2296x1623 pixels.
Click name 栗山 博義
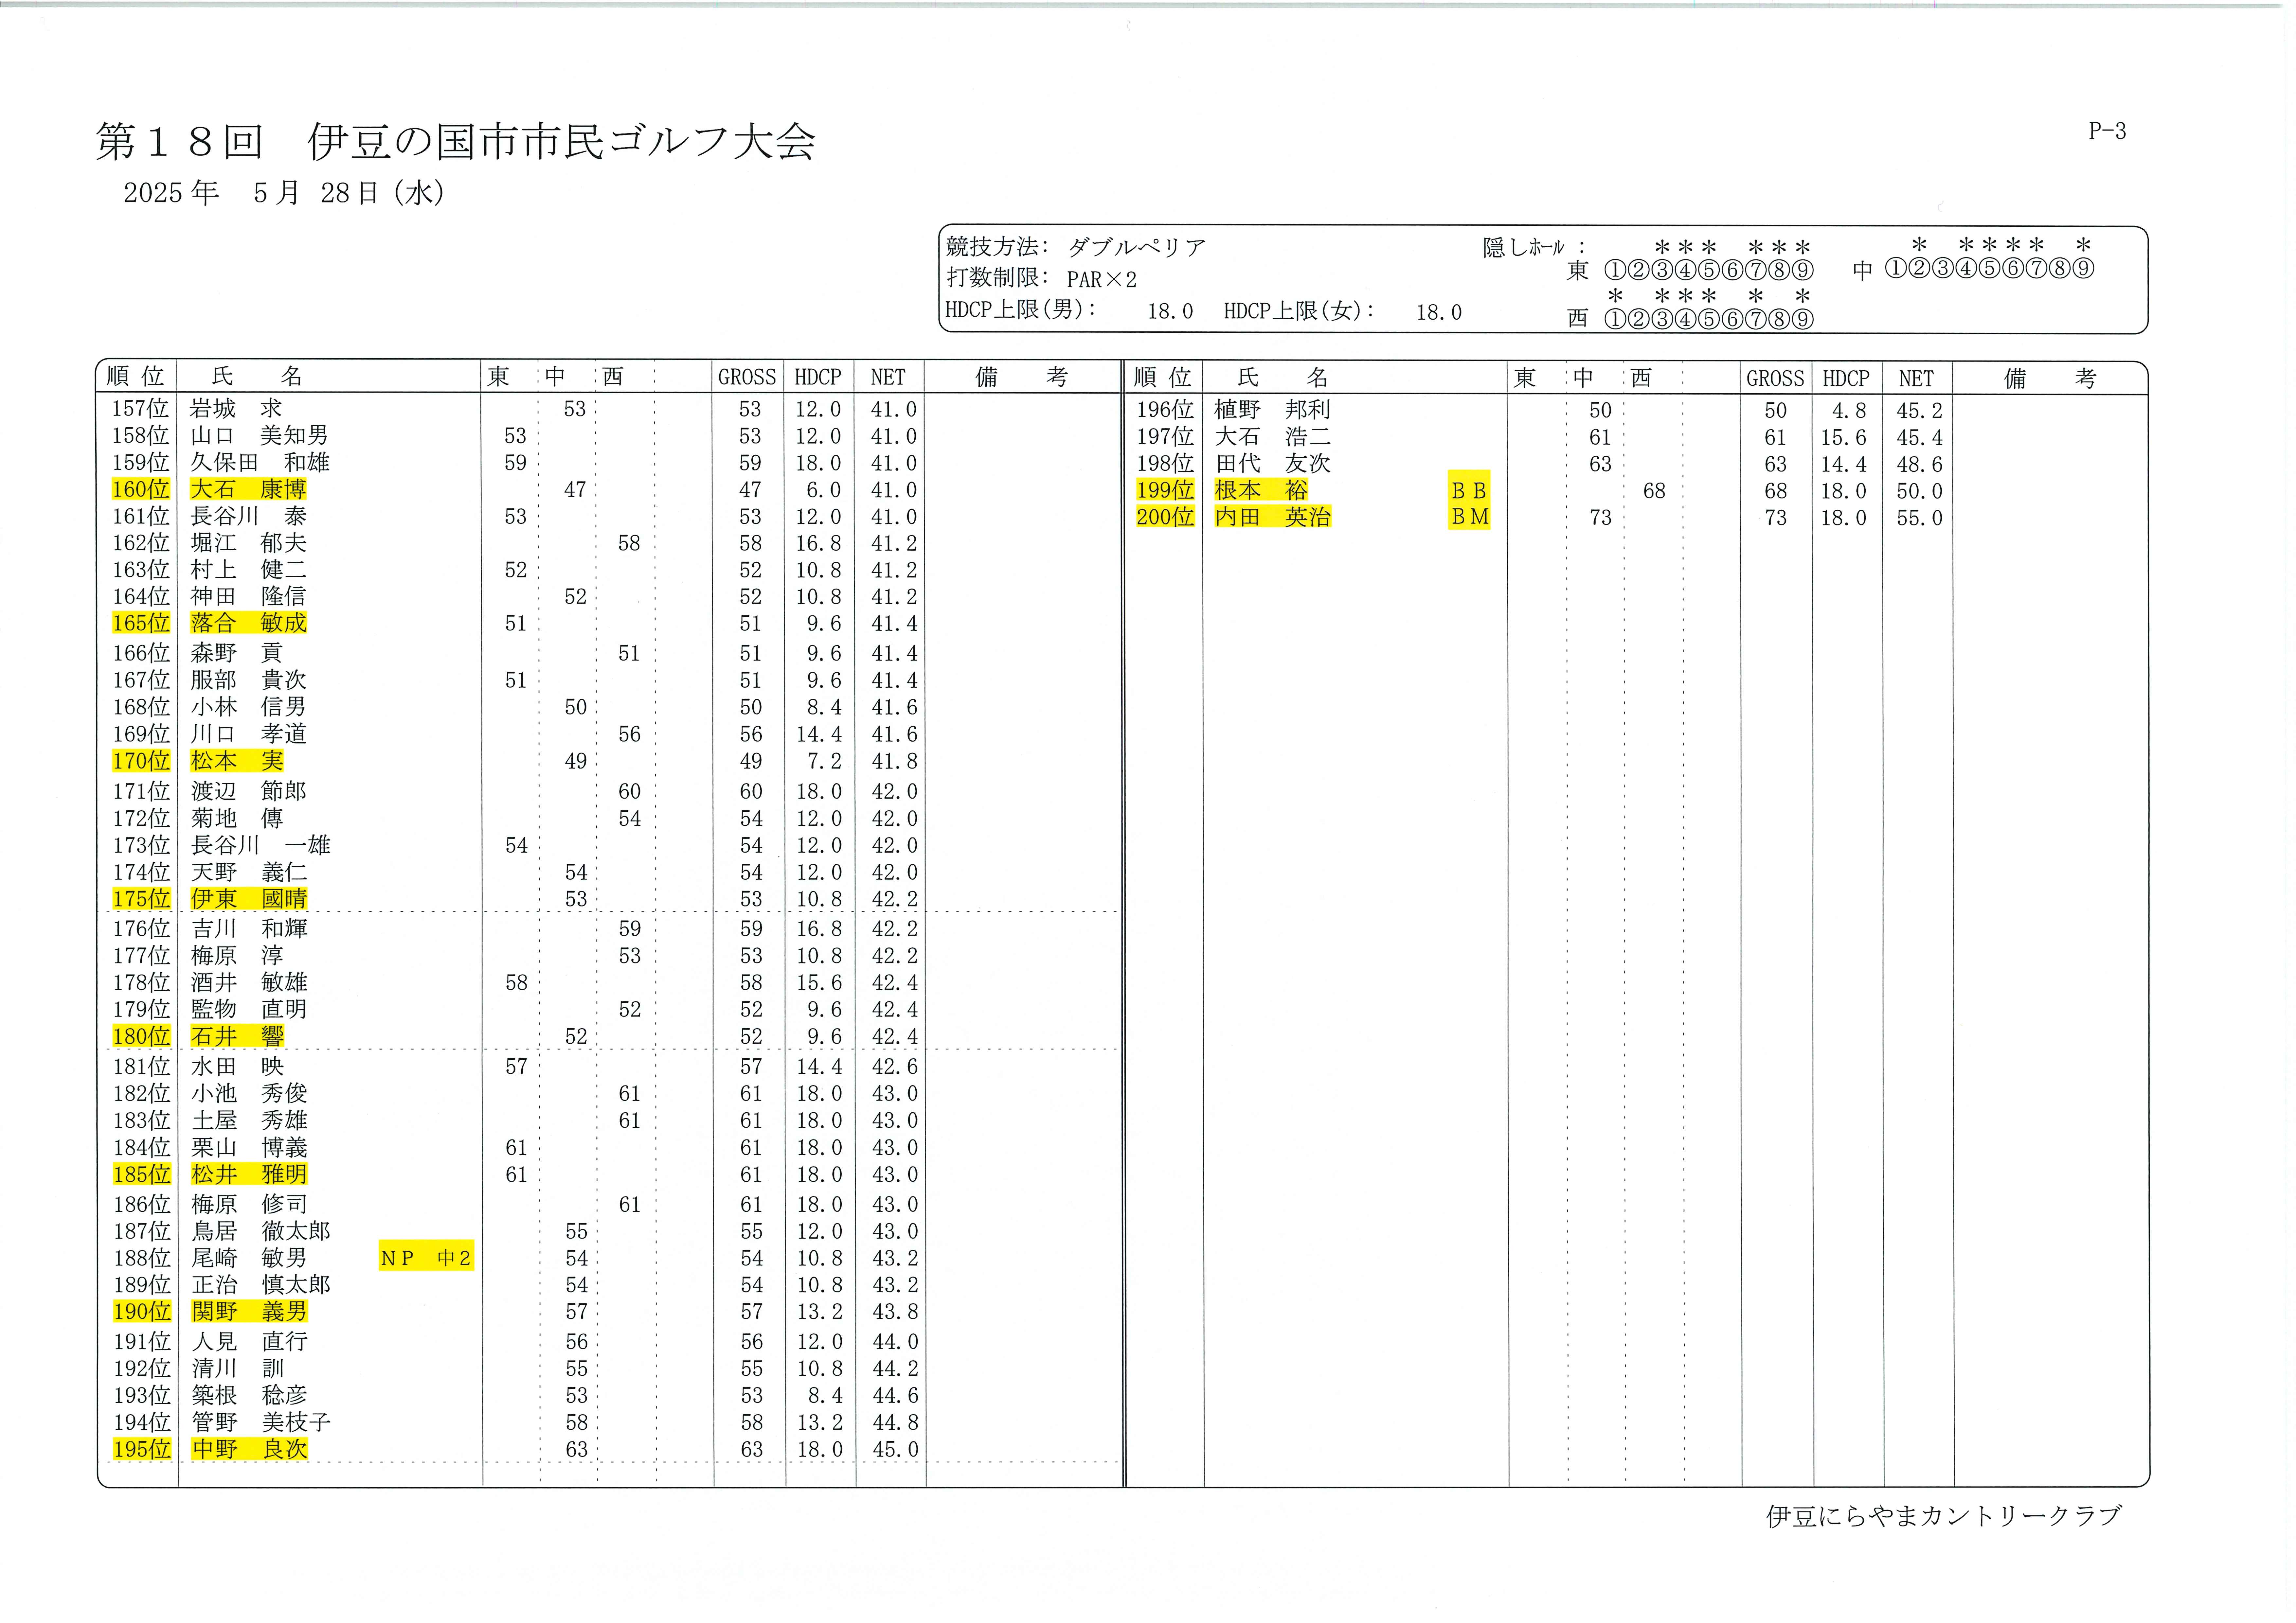coord(249,1148)
